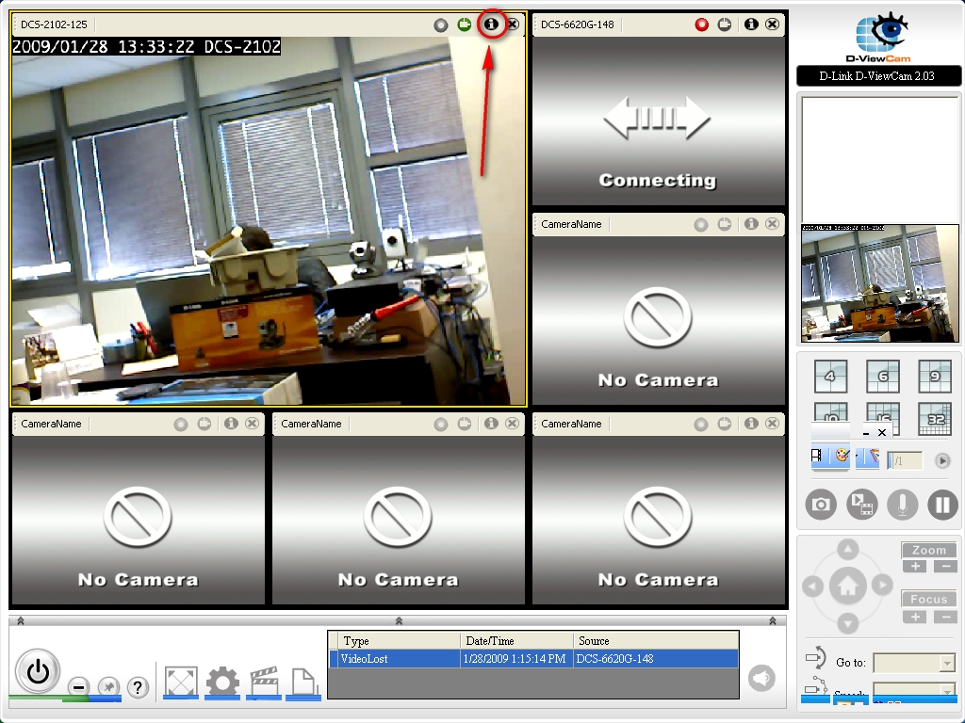Toggle the record indicator on DCS-2102-125

pyautogui.click(x=441, y=24)
